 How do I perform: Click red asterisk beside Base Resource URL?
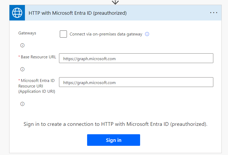(19, 57)
